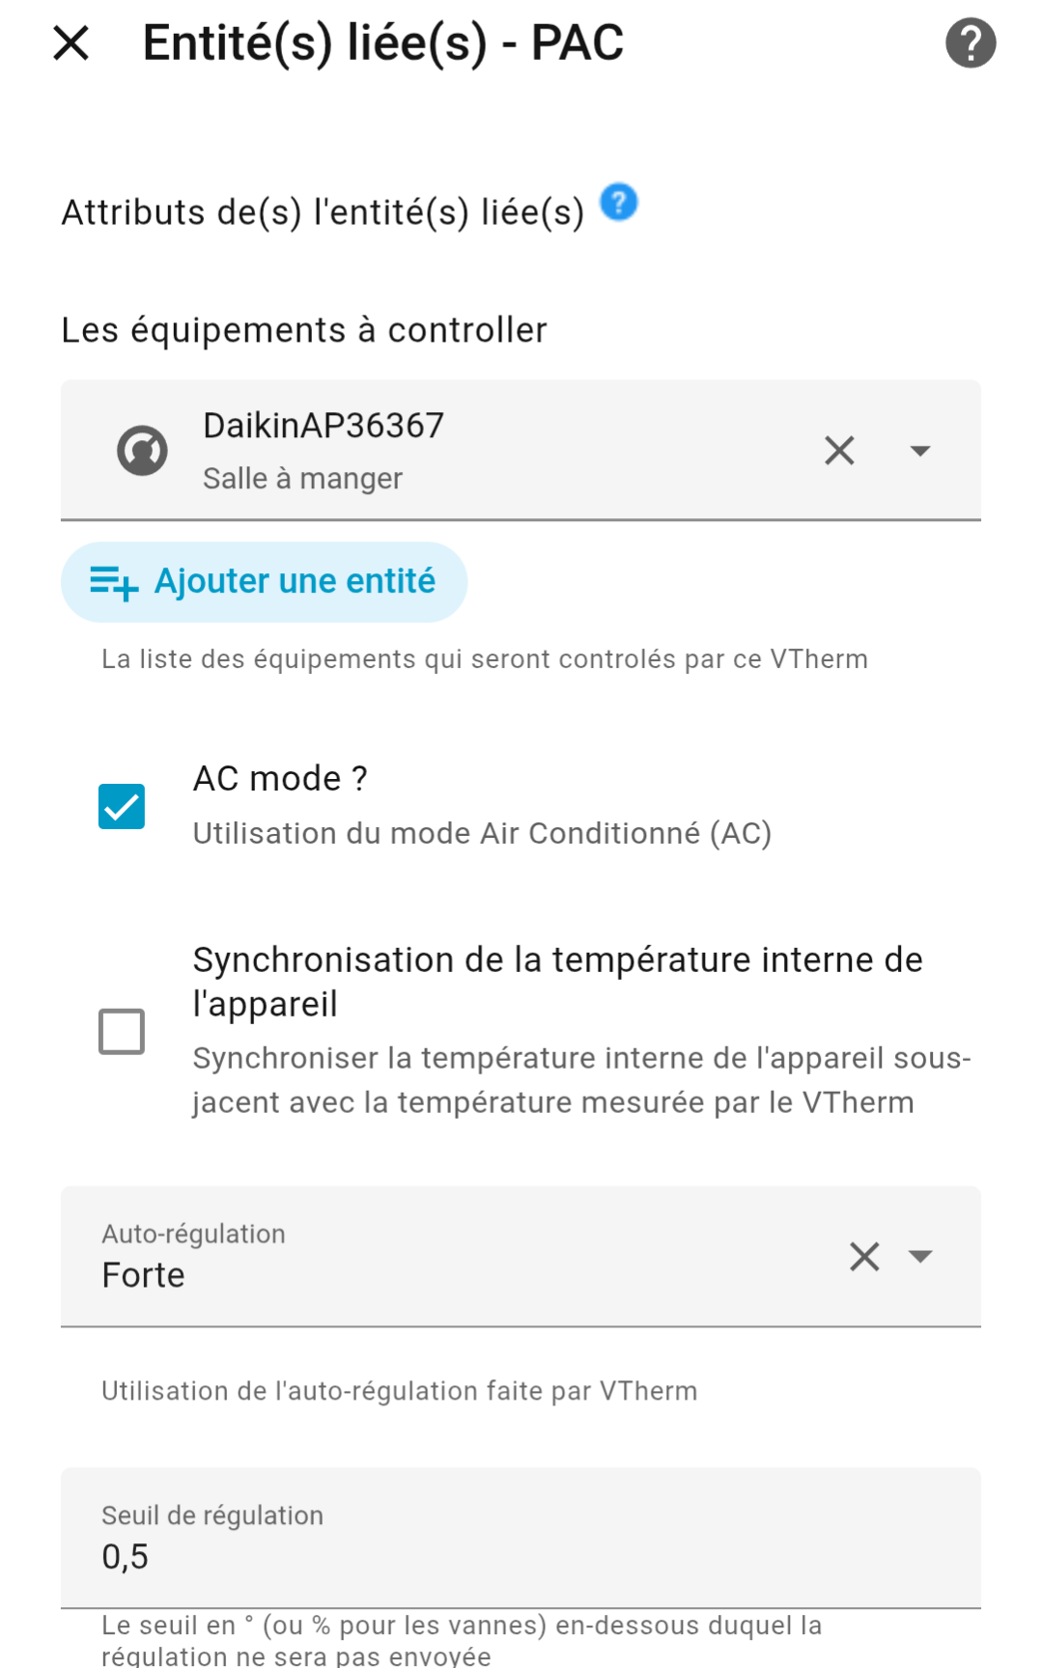Viewport: 1042px width, 1668px height.
Task: Clear the Auto-régulation Forte value
Action: point(864,1257)
